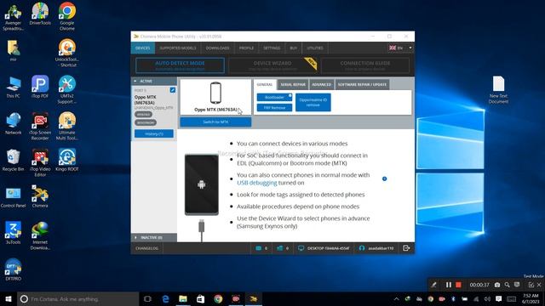Open the DFTPRO desktop icon
Viewport: 545px width, 306px height.
tap(14, 270)
